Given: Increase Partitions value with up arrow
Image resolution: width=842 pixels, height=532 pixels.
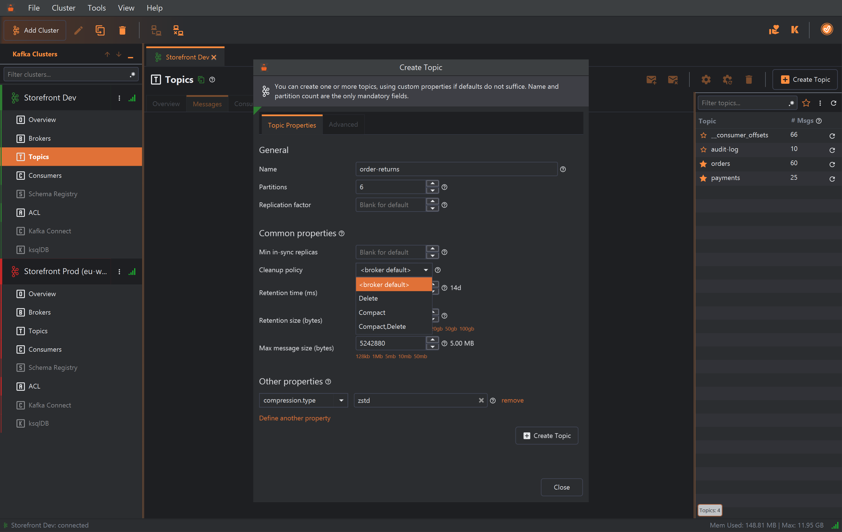Looking at the screenshot, I should click(432, 183).
